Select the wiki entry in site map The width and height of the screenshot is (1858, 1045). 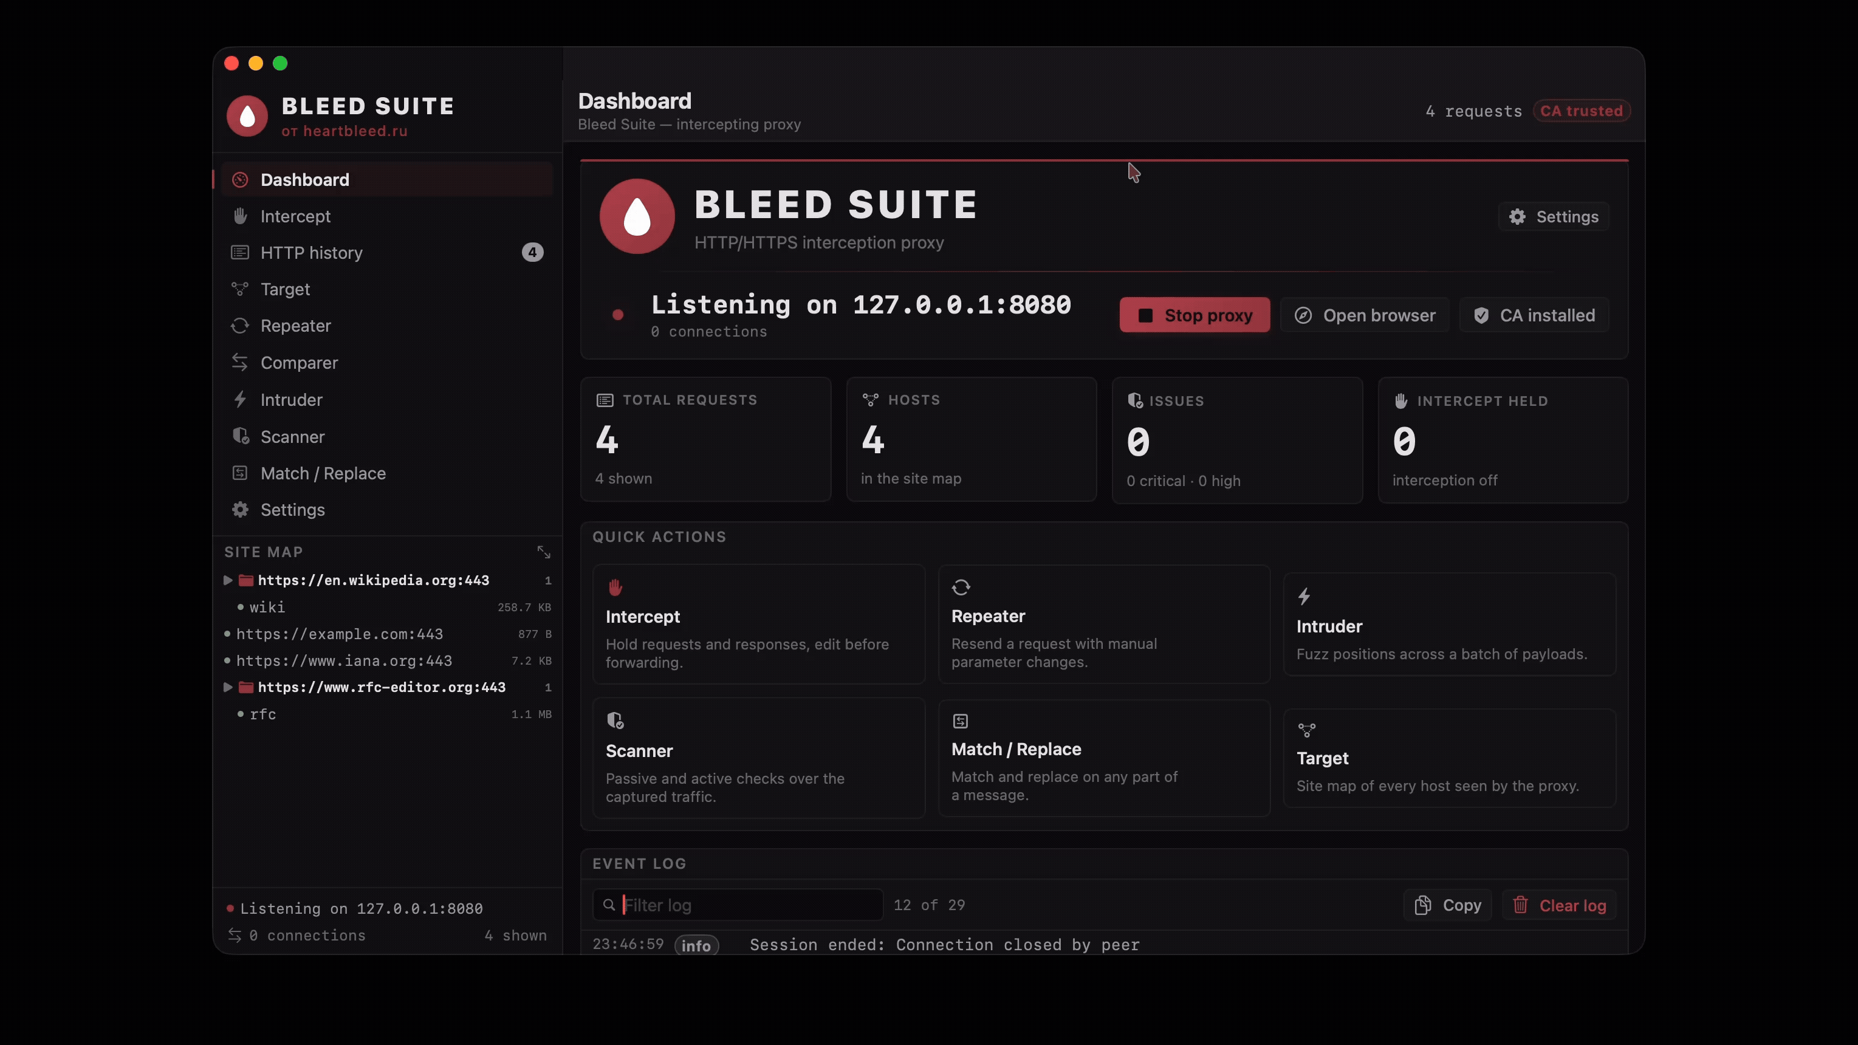[x=387, y=607]
